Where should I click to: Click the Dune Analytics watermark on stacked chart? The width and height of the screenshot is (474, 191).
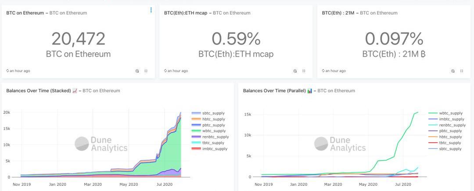tap(101, 144)
